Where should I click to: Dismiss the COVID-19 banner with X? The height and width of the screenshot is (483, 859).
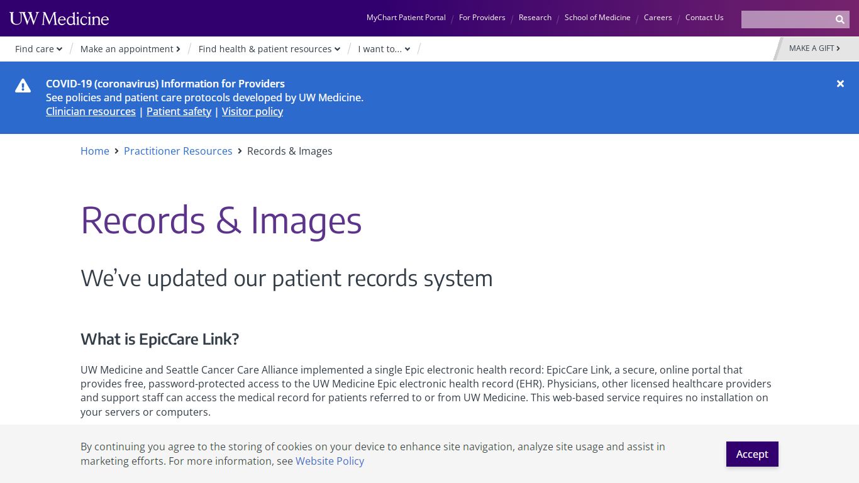point(840,84)
